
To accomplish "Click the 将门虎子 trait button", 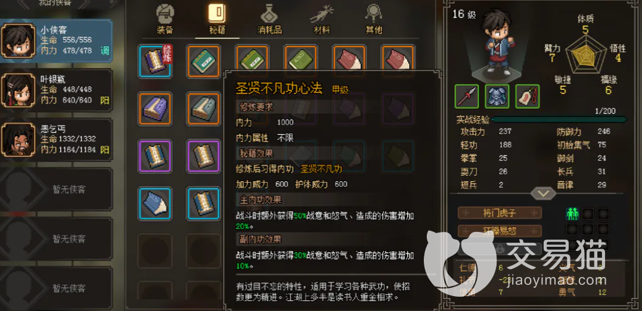I will coord(500,213).
